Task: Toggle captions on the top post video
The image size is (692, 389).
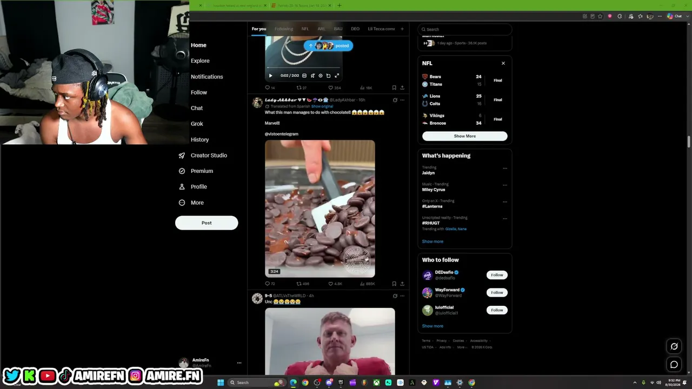Action: (304, 76)
